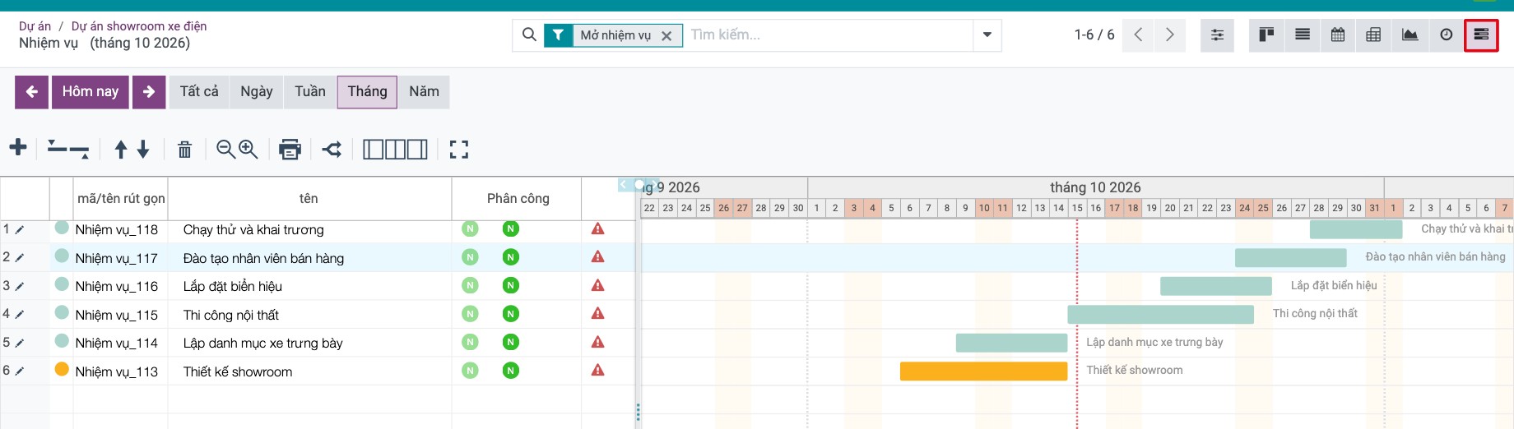Select Lập danh mục xe trưng bày name
1514x429 pixels.
pyautogui.click(x=262, y=344)
